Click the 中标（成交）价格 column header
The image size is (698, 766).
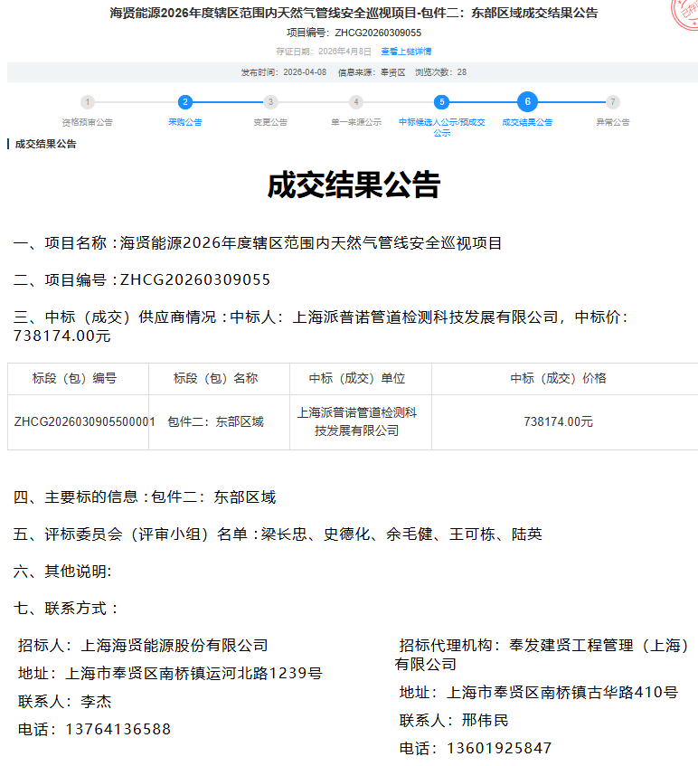point(558,378)
